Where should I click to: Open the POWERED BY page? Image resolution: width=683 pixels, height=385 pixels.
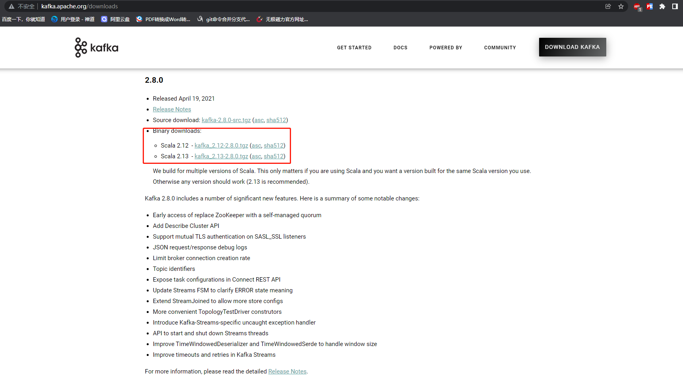point(446,47)
